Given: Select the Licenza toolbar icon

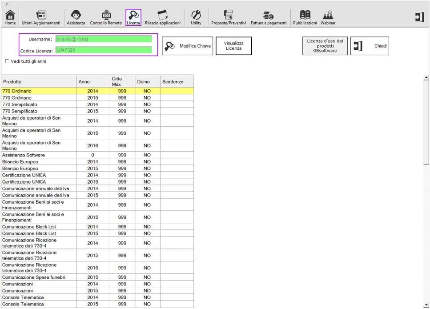Looking at the screenshot, I should tap(133, 17).
